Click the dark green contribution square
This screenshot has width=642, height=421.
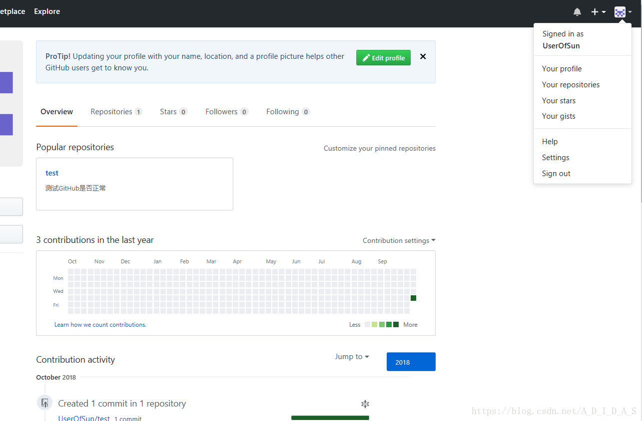[413, 298]
